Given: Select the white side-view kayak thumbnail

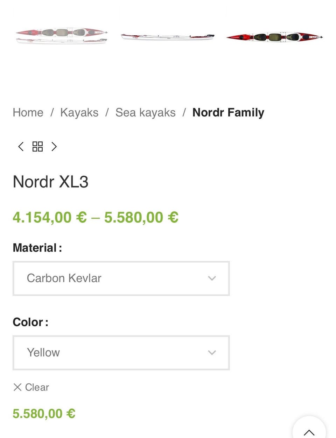Looking at the screenshot, I should (167, 37).
